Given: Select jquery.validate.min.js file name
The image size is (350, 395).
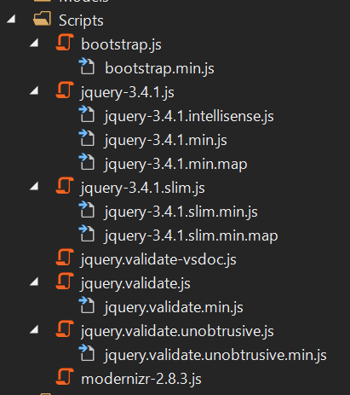Looking at the screenshot, I should point(174,308).
